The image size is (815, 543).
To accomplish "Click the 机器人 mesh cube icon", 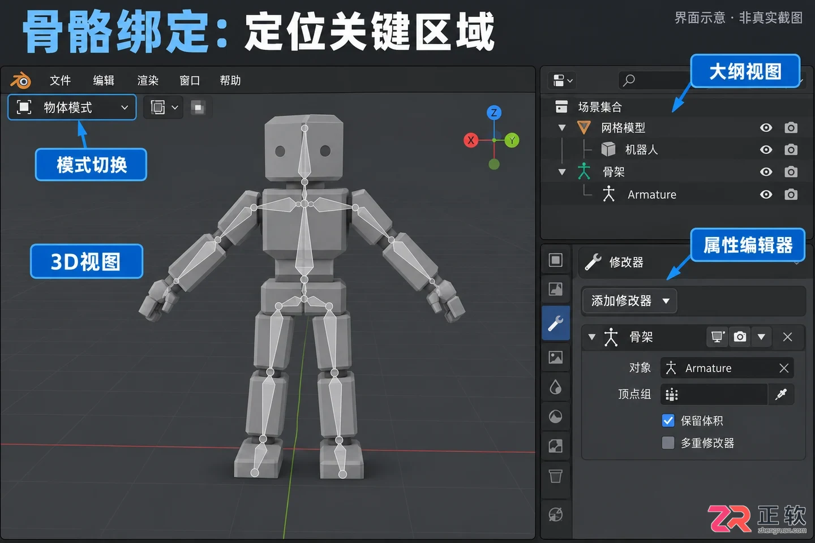I will pyautogui.click(x=608, y=149).
